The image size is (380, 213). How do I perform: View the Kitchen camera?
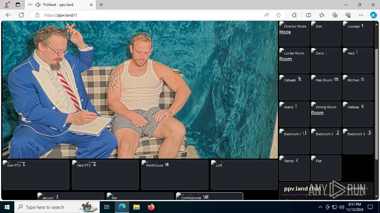click(x=358, y=87)
